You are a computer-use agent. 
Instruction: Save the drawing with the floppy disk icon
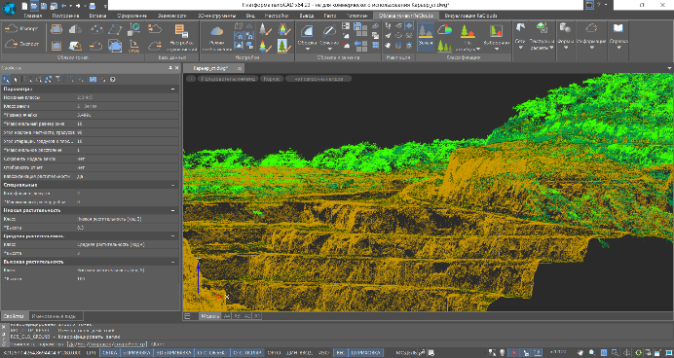[x=44, y=6]
